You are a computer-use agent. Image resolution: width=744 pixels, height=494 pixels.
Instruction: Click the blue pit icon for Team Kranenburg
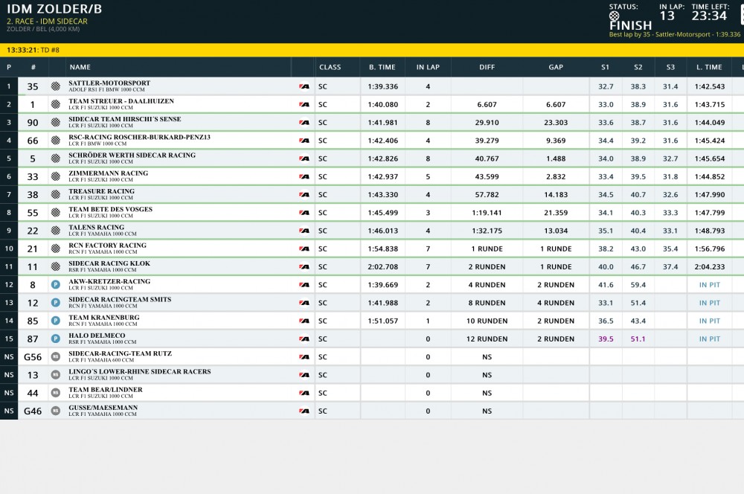pos(56,321)
